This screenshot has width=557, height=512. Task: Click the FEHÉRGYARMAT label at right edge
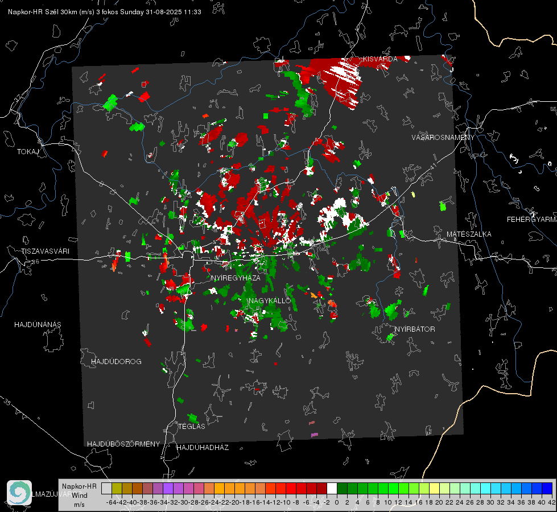531,219
